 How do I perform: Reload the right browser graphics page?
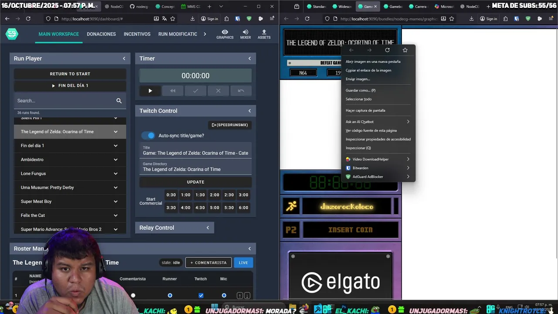click(x=307, y=19)
